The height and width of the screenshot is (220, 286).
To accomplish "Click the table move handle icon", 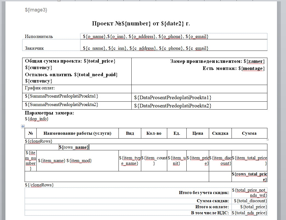I will (x=23, y=126).
